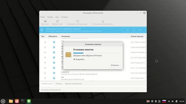Open the Файл menu
This screenshot has height=104, width=186.
(43, 17)
